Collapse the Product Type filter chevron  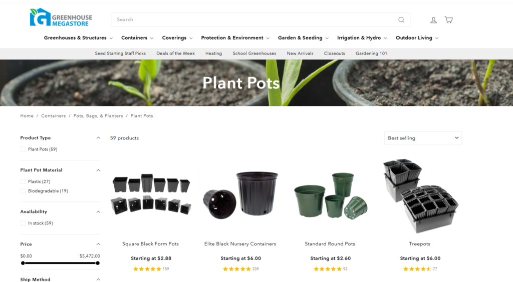(98, 137)
